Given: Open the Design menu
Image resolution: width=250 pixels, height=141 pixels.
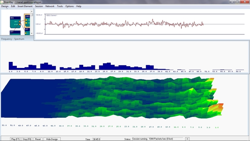Looking at the screenshot, I should [x=5, y=6].
